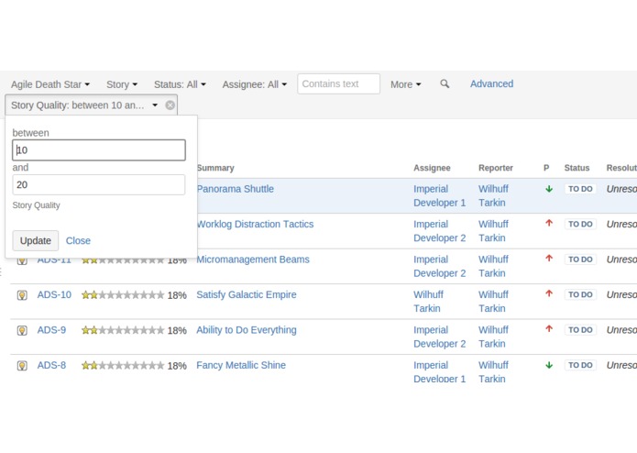Image resolution: width=637 pixels, height=453 pixels.
Task: Click priority arrow for Micromanagement Beams
Action: pyautogui.click(x=549, y=259)
